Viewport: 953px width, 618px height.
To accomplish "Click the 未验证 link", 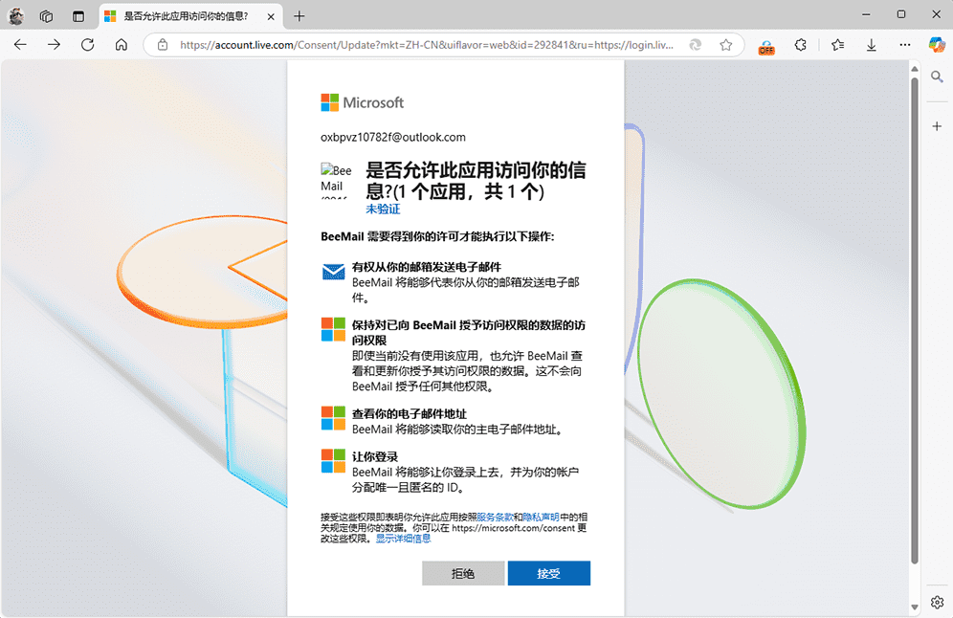I will (383, 210).
